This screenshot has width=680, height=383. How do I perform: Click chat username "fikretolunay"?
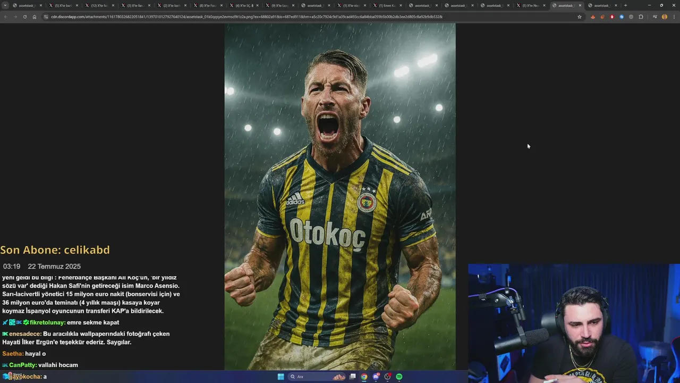(47, 322)
